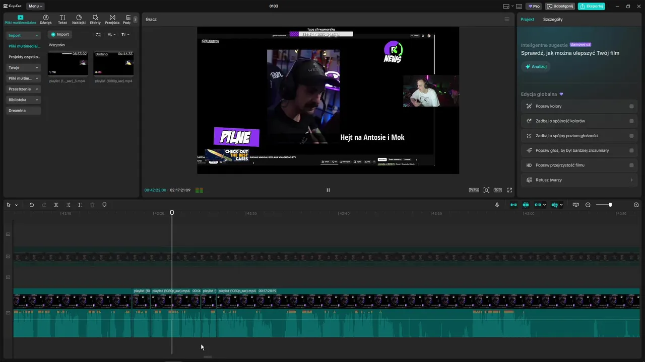Click the Analizuj button
This screenshot has width=645, height=362.
point(536,66)
